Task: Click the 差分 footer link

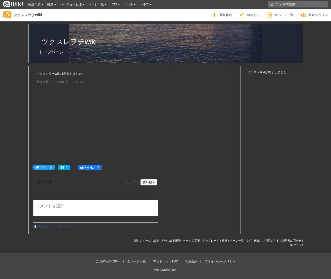Action: (x=164, y=241)
